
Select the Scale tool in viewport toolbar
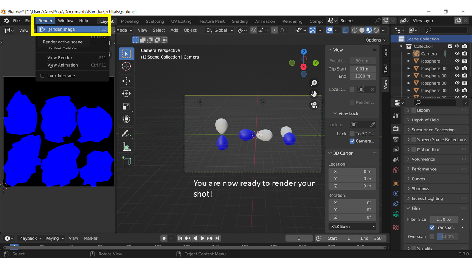(x=126, y=106)
